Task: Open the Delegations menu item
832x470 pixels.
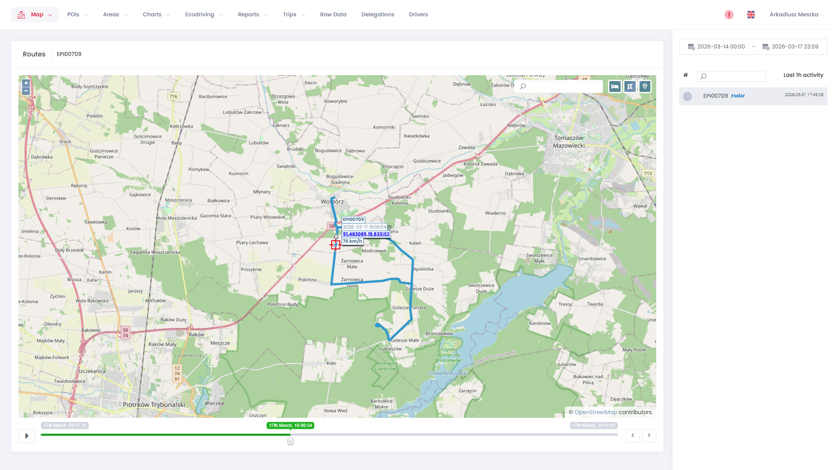Action: (x=377, y=15)
